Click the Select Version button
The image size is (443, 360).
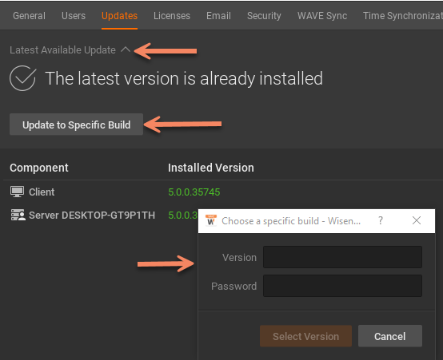pos(305,336)
